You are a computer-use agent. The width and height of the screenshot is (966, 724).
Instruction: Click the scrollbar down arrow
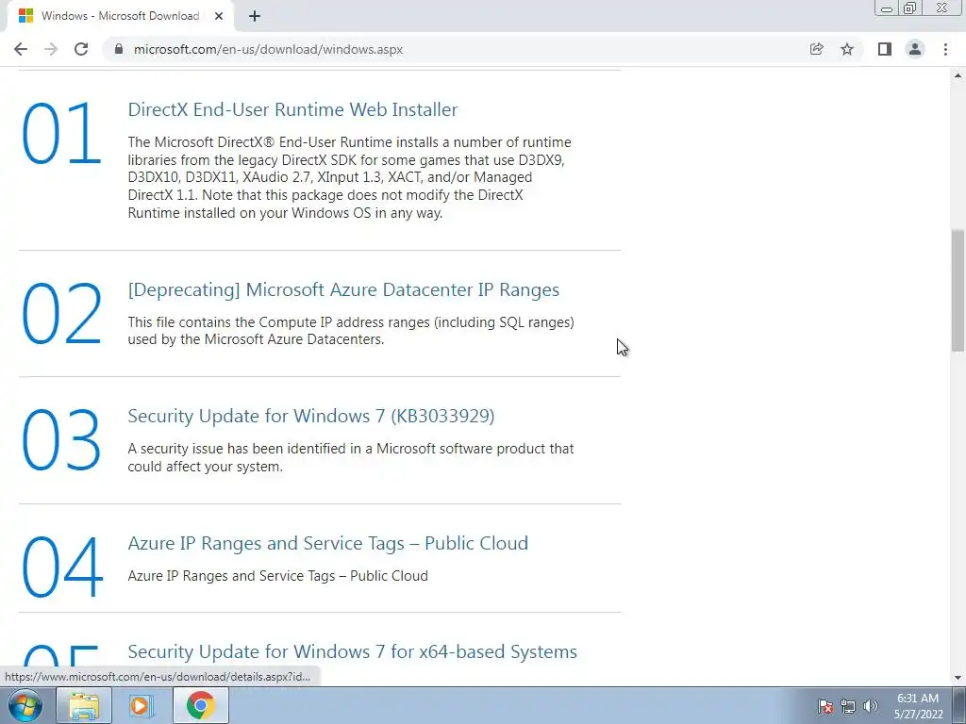click(x=958, y=678)
